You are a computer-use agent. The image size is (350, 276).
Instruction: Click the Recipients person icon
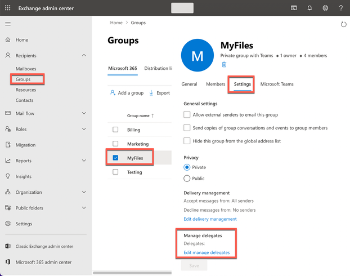click(x=8, y=55)
